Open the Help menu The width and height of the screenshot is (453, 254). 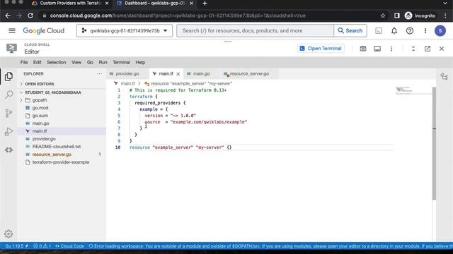pos(140,62)
